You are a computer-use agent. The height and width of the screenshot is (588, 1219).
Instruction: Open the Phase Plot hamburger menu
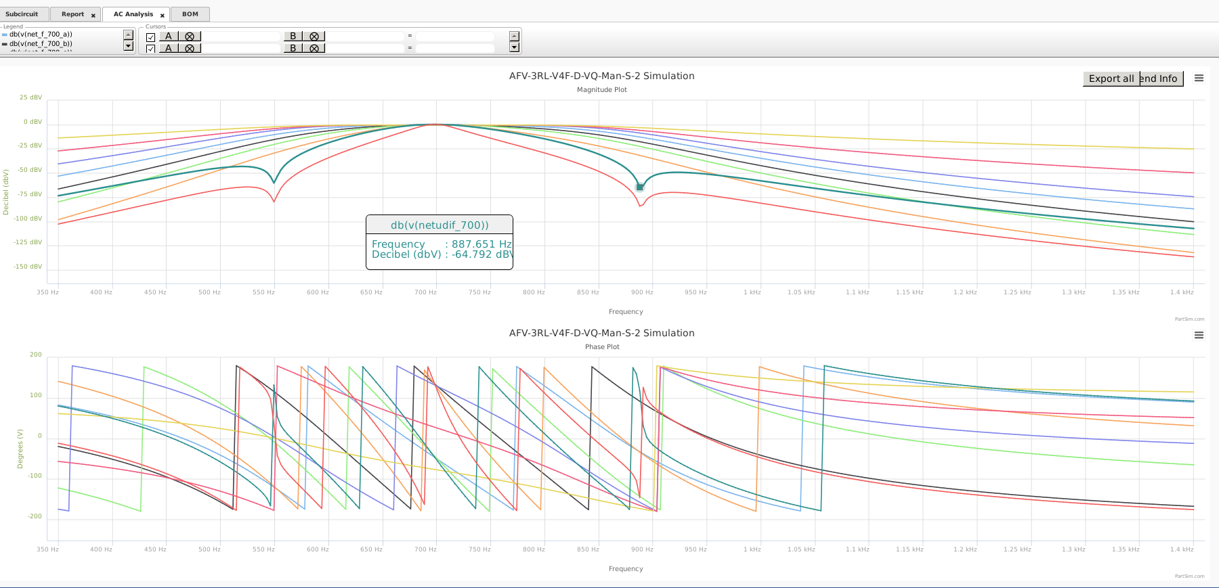pyautogui.click(x=1199, y=335)
